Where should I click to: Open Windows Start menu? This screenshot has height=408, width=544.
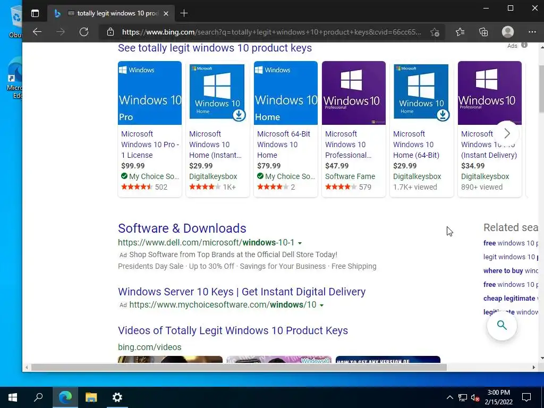click(x=13, y=397)
